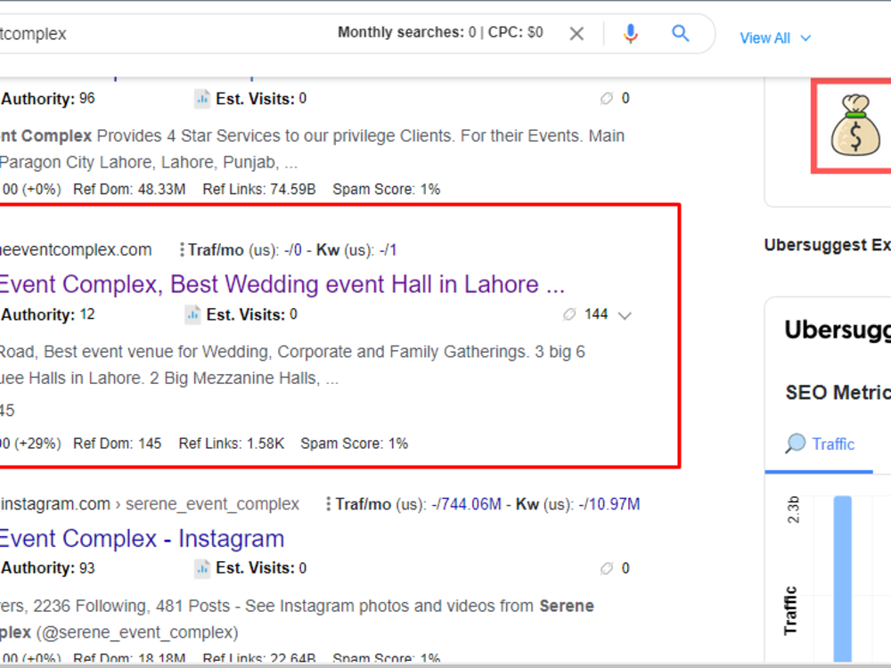
Task: Open the Est. Visits chart icon beside Authority 12
Action: tap(193, 314)
